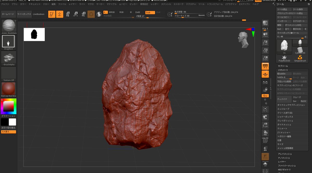Enable the Zadd sculpt mode
The width and height of the screenshot is (312, 173).
click(139, 12)
